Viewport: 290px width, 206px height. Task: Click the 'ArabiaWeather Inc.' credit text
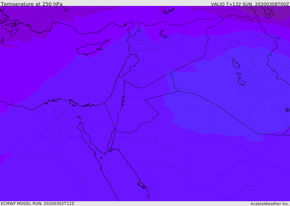tap(270, 204)
